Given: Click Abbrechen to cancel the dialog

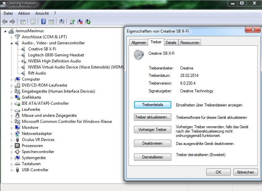Looking at the screenshot, I should point(246,172).
